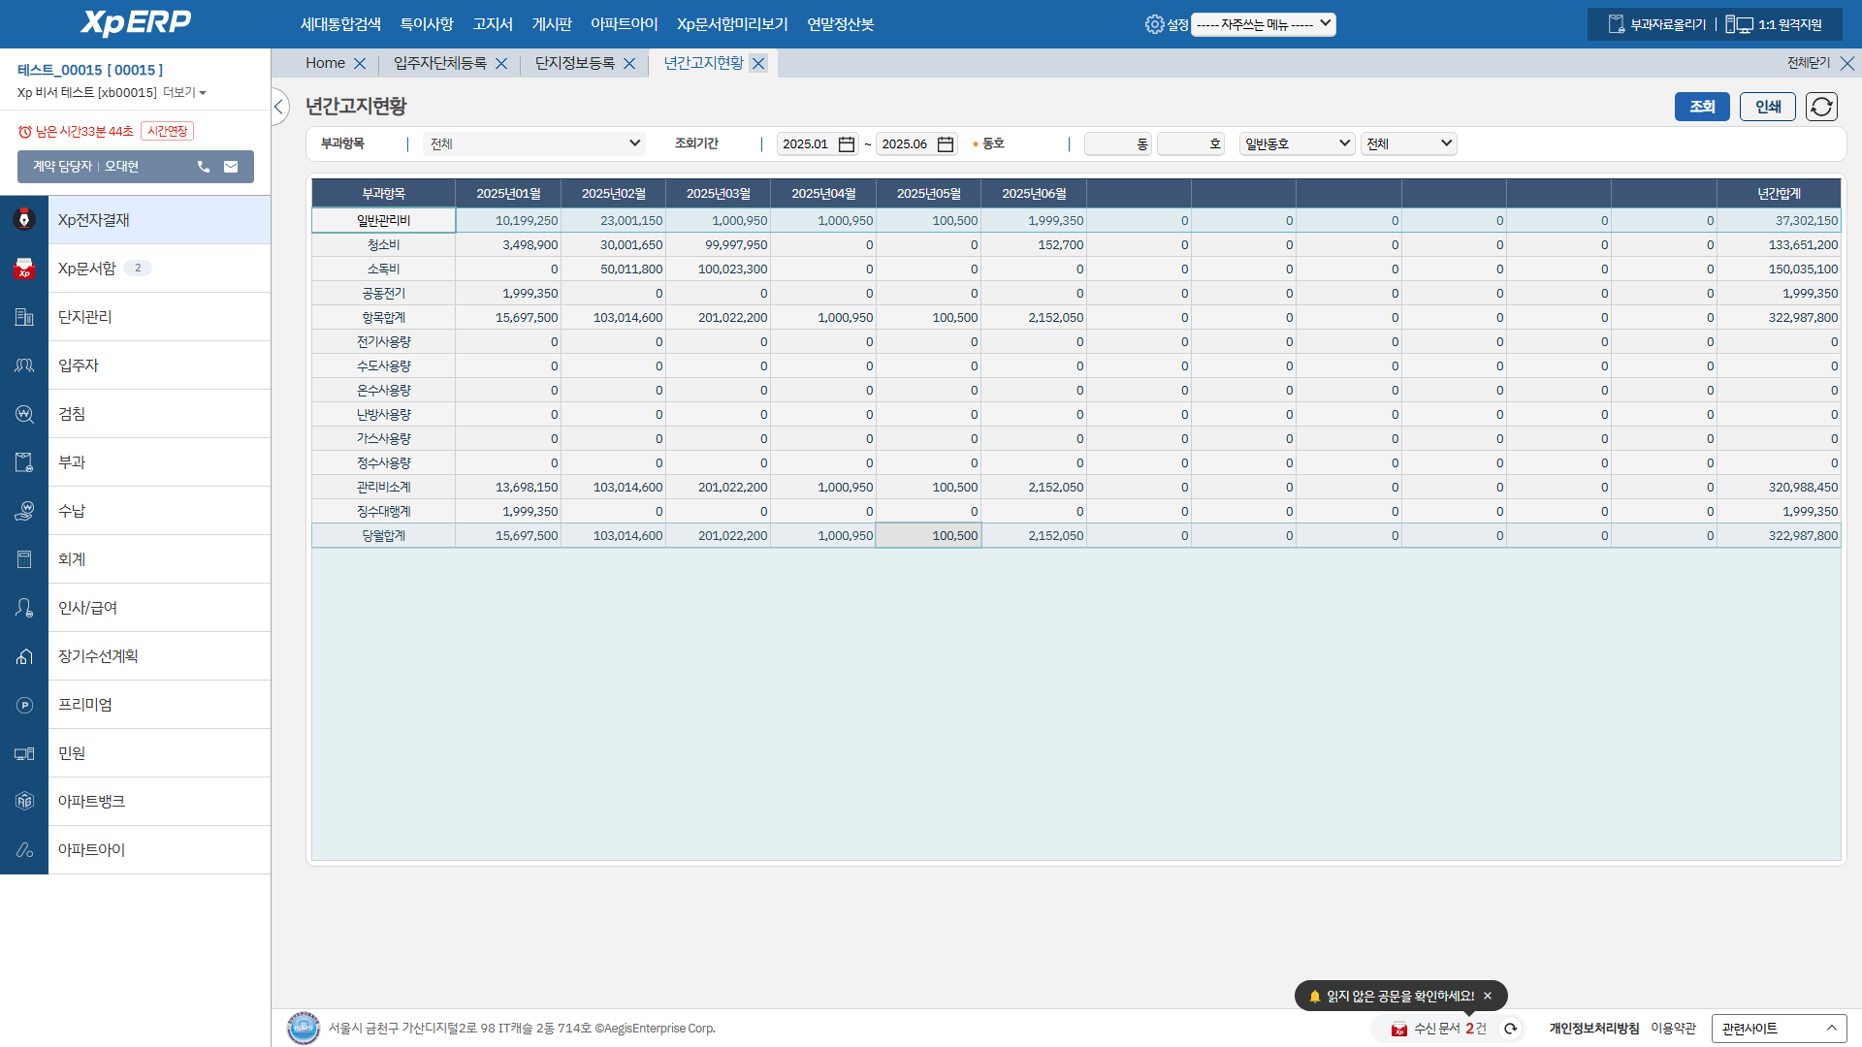Refresh the received documents count
The height and width of the screenshot is (1047, 1862).
click(1510, 1029)
